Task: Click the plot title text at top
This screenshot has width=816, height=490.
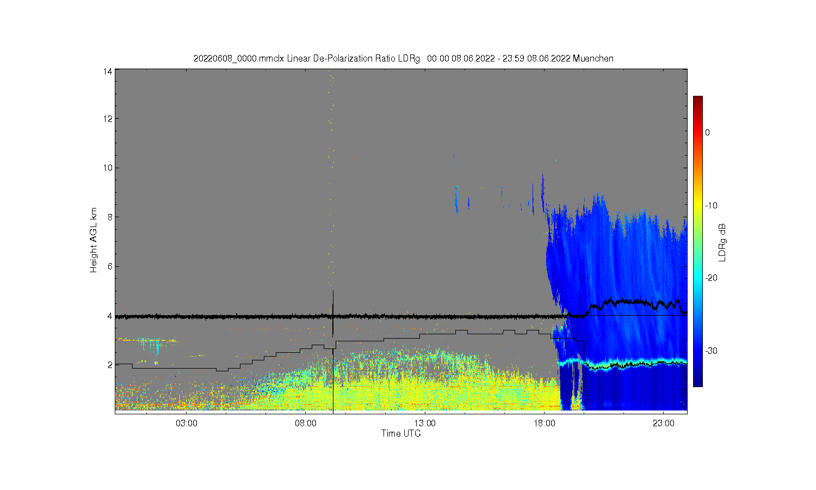Action: [x=404, y=58]
